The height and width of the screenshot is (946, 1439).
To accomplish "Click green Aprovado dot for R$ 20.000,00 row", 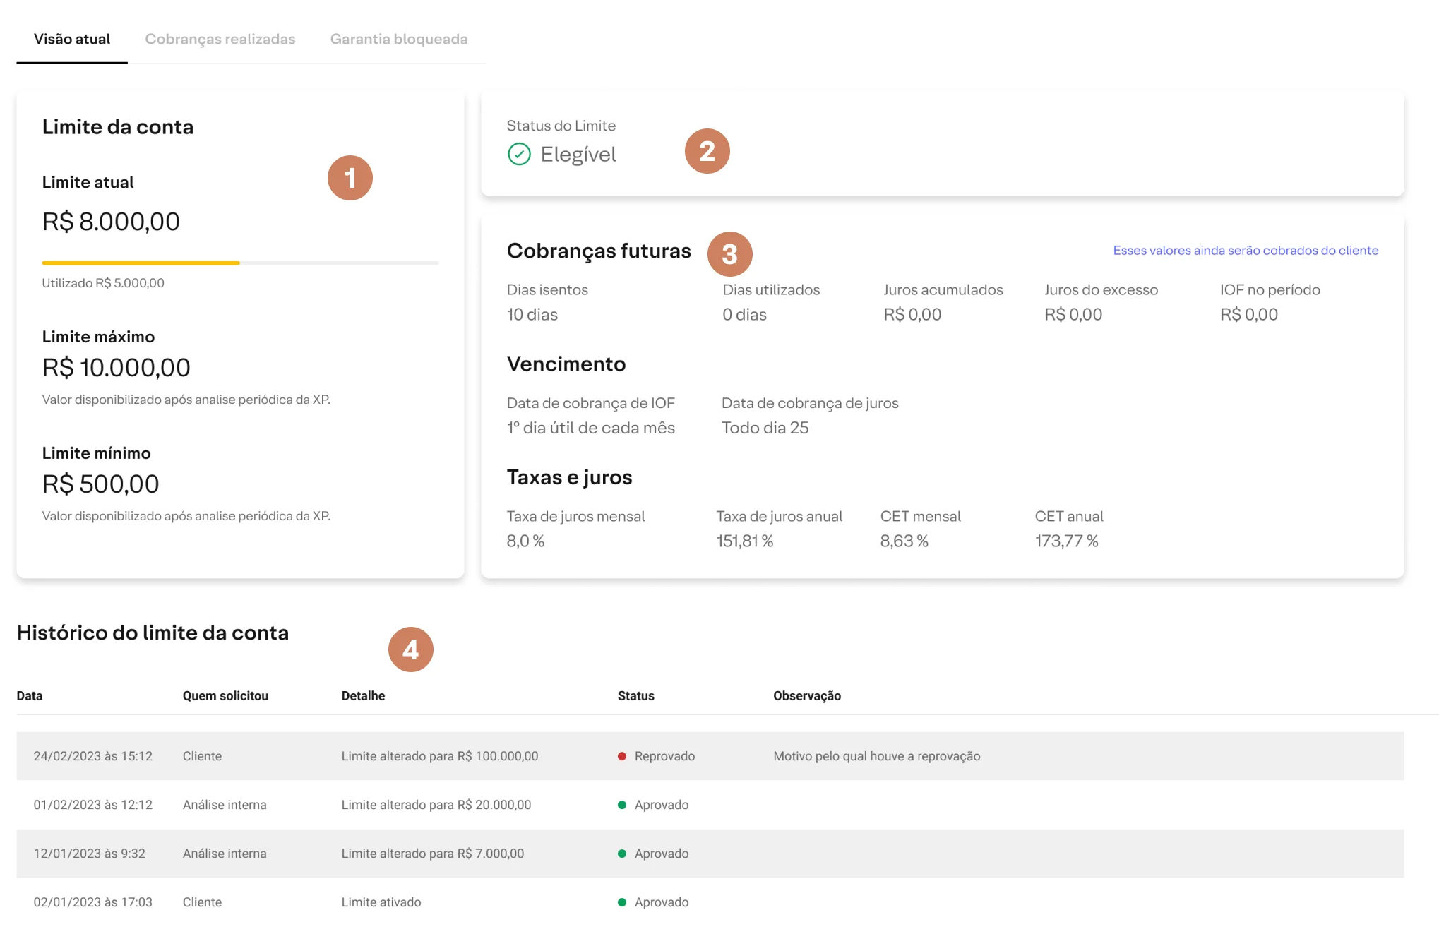I will (622, 805).
